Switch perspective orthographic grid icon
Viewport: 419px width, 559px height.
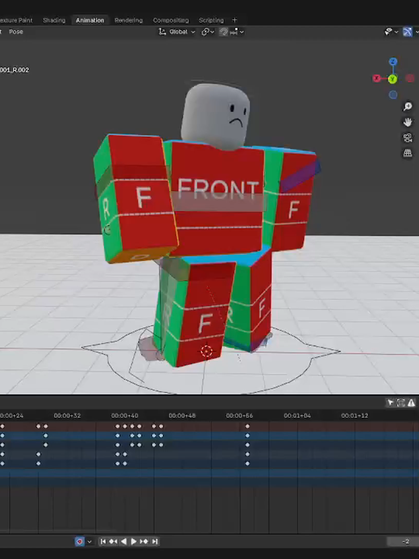(x=408, y=153)
